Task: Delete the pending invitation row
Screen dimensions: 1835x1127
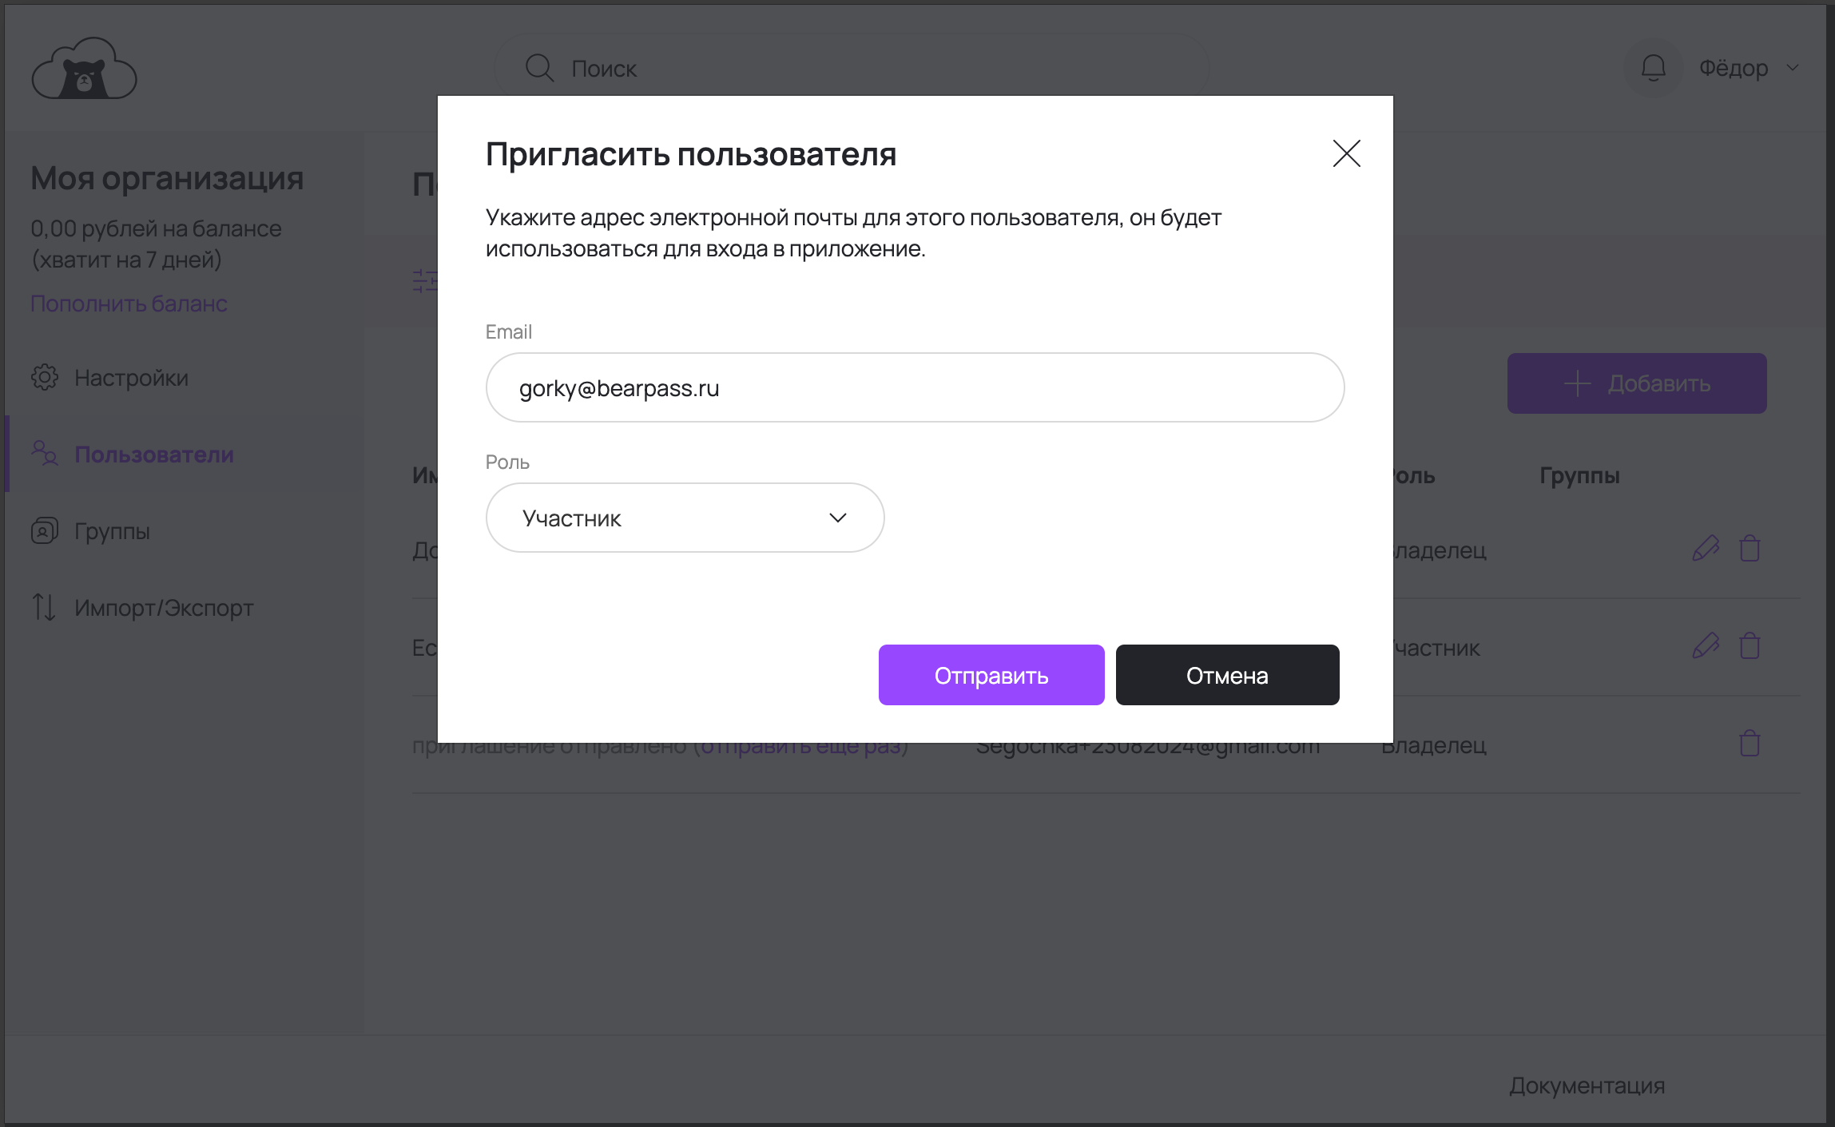Action: tap(1750, 744)
